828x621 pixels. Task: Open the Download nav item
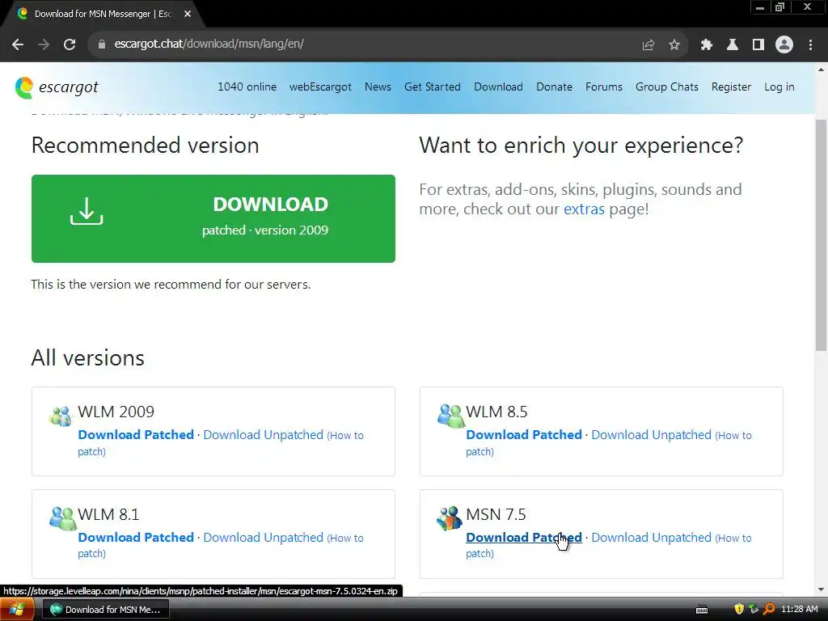(498, 87)
